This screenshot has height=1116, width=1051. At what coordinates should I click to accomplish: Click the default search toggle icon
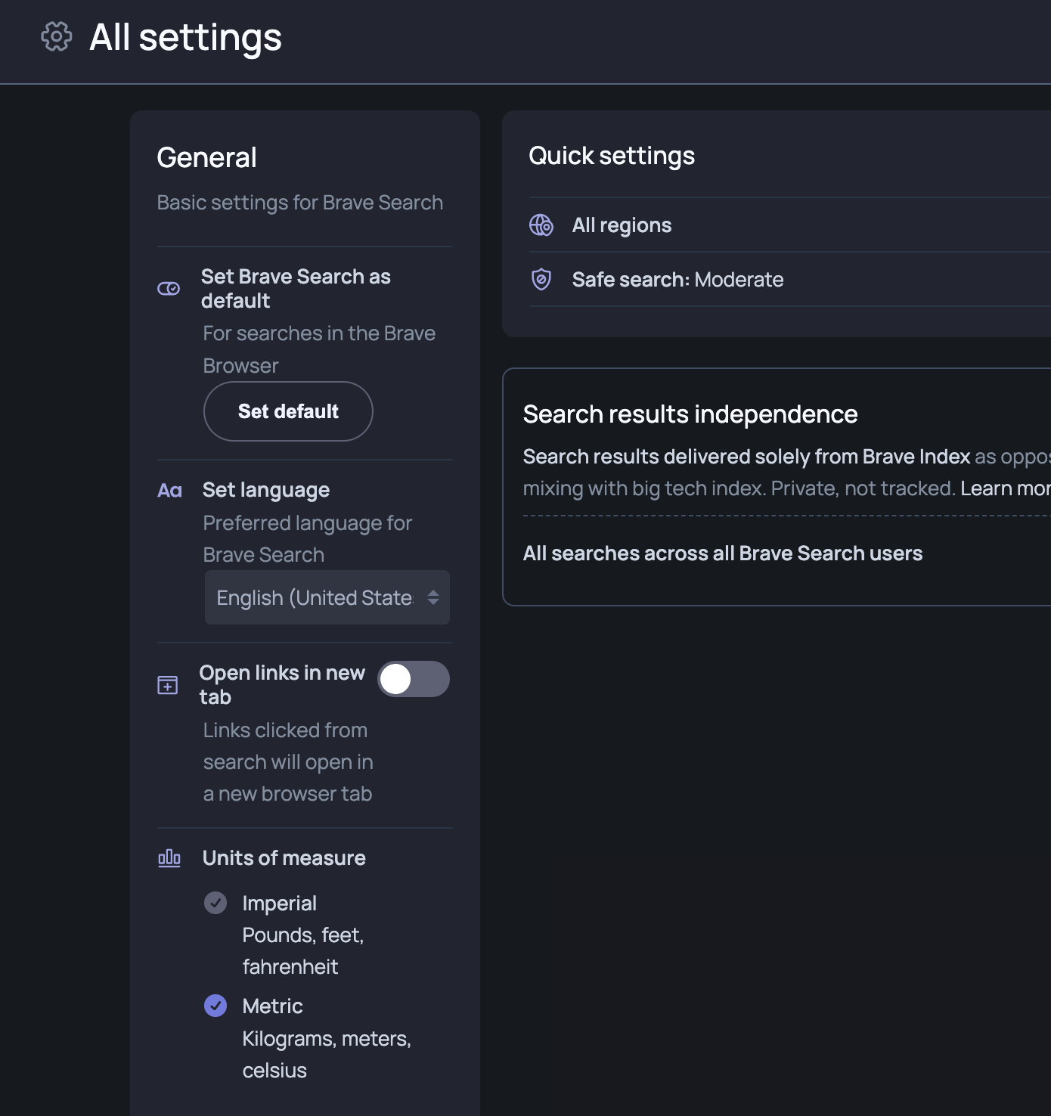[169, 289]
